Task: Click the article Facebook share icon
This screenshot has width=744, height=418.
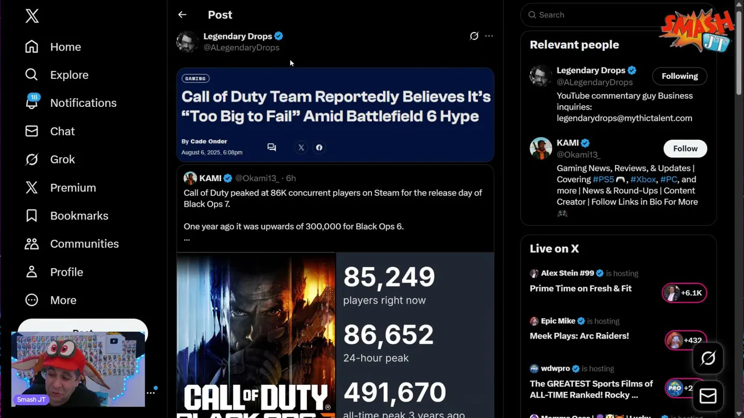Action: tap(319, 147)
